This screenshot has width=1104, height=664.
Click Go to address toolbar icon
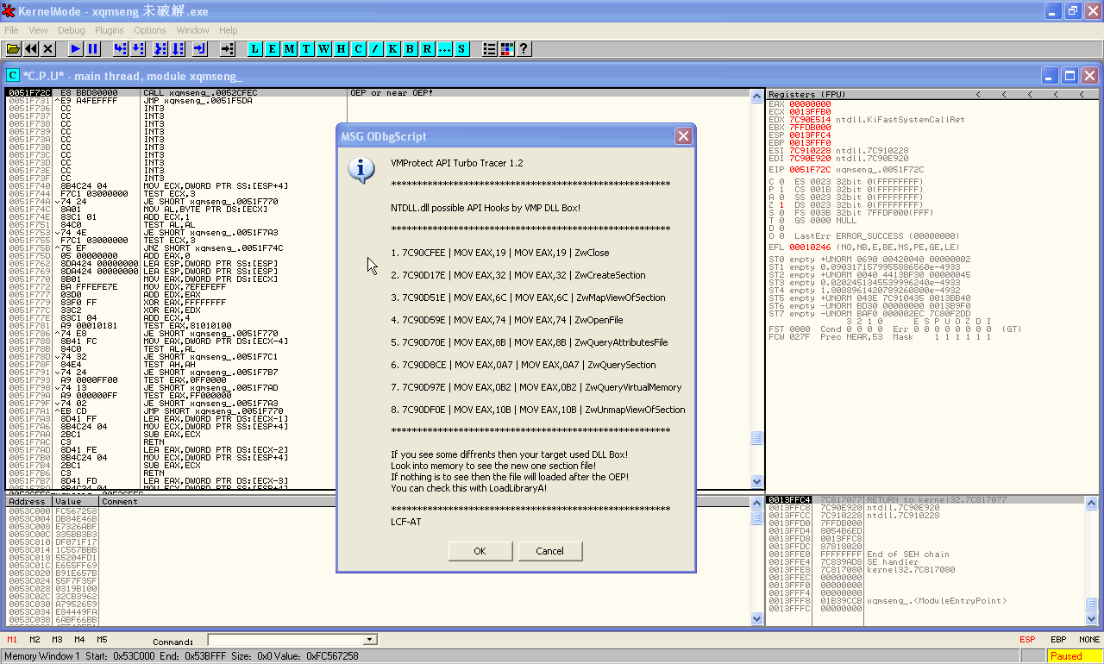[227, 49]
